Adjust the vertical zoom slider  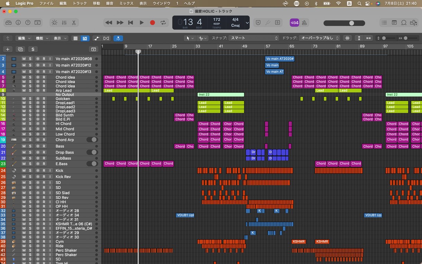tap(386, 38)
